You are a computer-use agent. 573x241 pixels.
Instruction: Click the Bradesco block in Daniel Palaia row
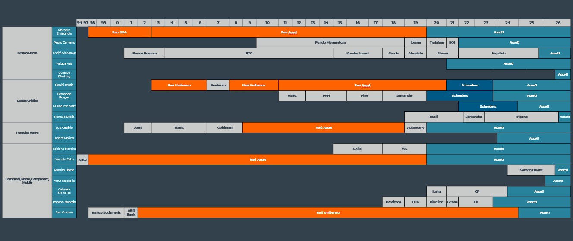218,85
